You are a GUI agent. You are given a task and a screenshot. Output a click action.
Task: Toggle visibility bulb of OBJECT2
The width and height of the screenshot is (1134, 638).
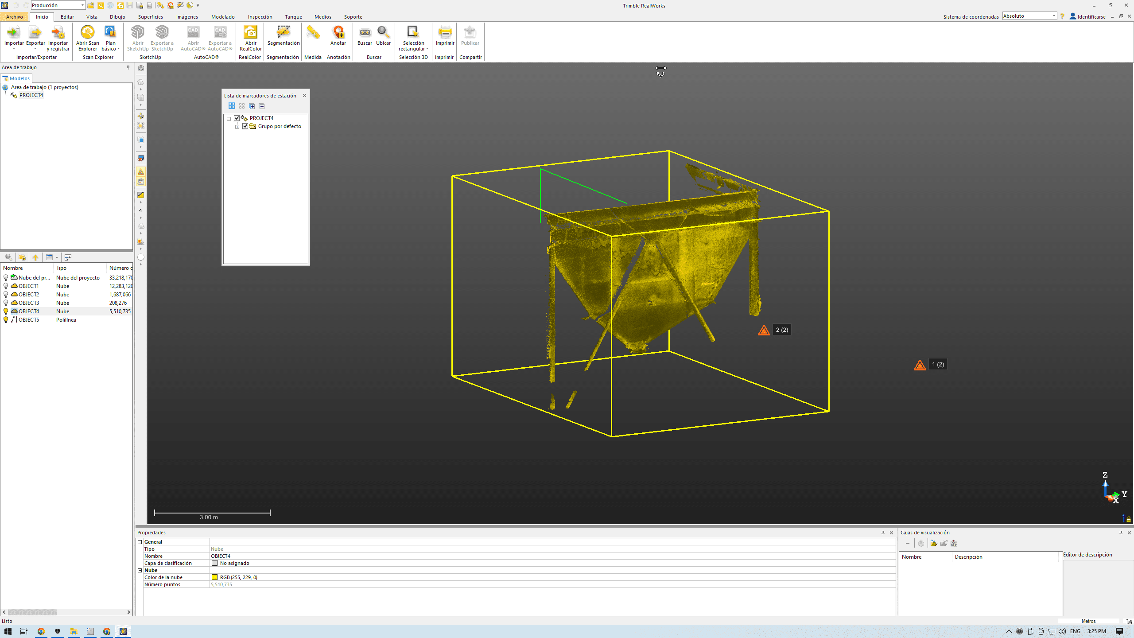(x=6, y=295)
